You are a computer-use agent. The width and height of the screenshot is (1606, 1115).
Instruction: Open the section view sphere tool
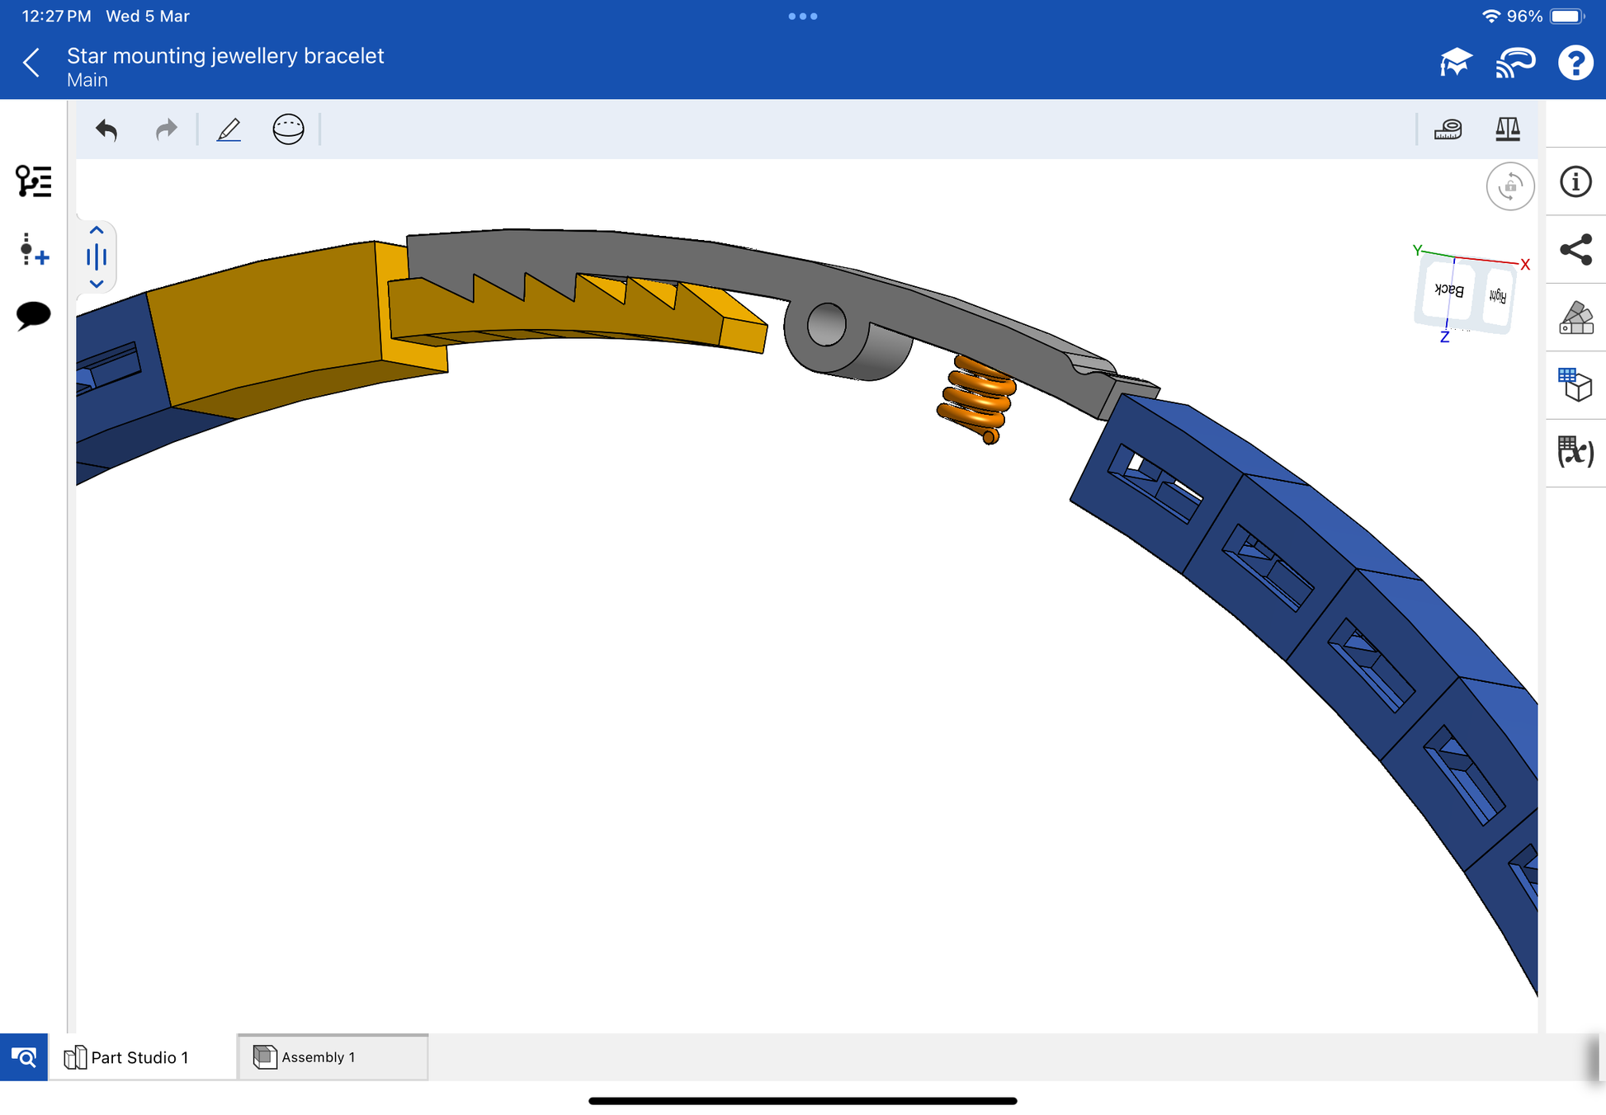[x=288, y=129]
